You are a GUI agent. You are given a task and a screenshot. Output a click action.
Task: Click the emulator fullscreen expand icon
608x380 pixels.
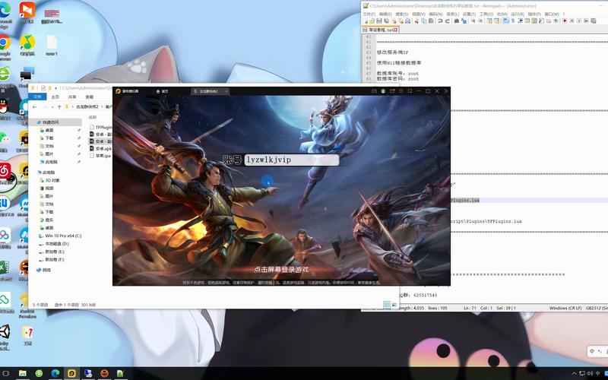tap(410, 91)
